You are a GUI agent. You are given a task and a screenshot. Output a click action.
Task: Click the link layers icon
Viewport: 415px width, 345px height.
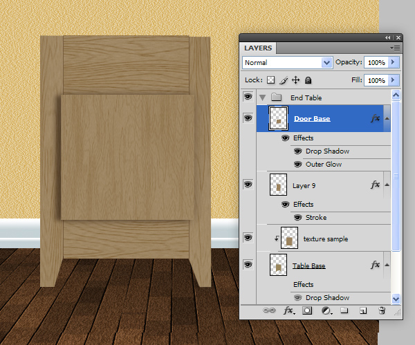coord(270,312)
